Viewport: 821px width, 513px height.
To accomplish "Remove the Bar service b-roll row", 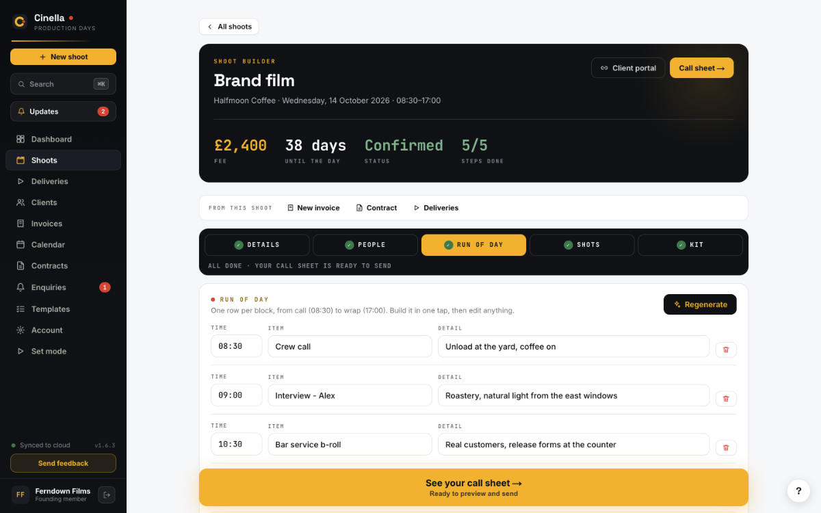I will coord(726,448).
